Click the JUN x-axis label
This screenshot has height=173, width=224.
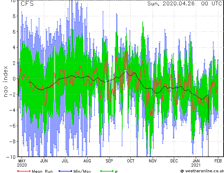coord(44,161)
